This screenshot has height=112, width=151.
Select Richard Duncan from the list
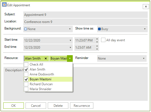click(48, 84)
